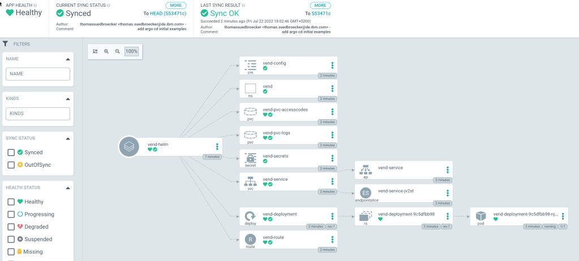
Task: Enable the Synced status checkbox
Action: point(11,153)
